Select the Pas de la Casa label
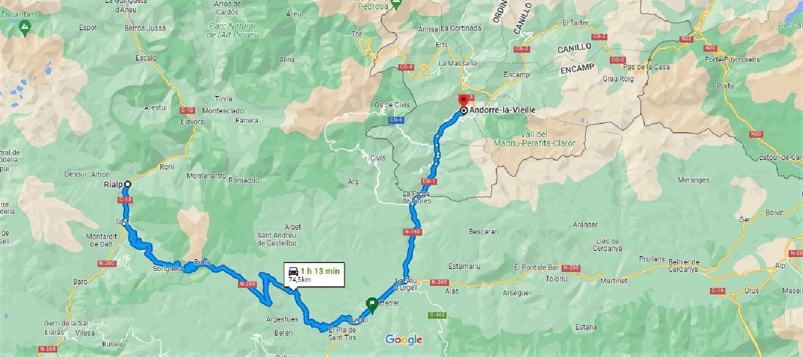Image resolution: width=803 pixels, height=357 pixels. point(646,67)
